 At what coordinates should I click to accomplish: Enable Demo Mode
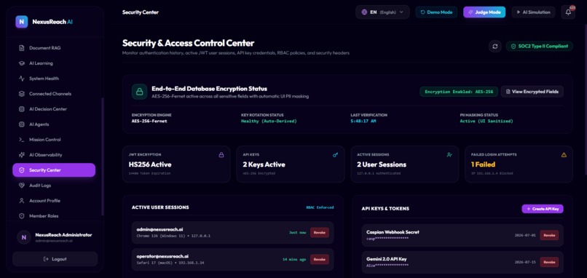click(x=436, y=12)
